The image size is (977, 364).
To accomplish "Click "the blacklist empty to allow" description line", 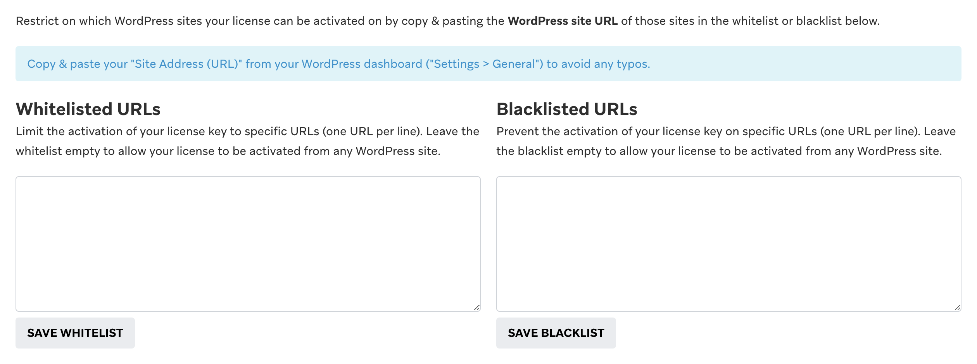I will pos(719,151).
